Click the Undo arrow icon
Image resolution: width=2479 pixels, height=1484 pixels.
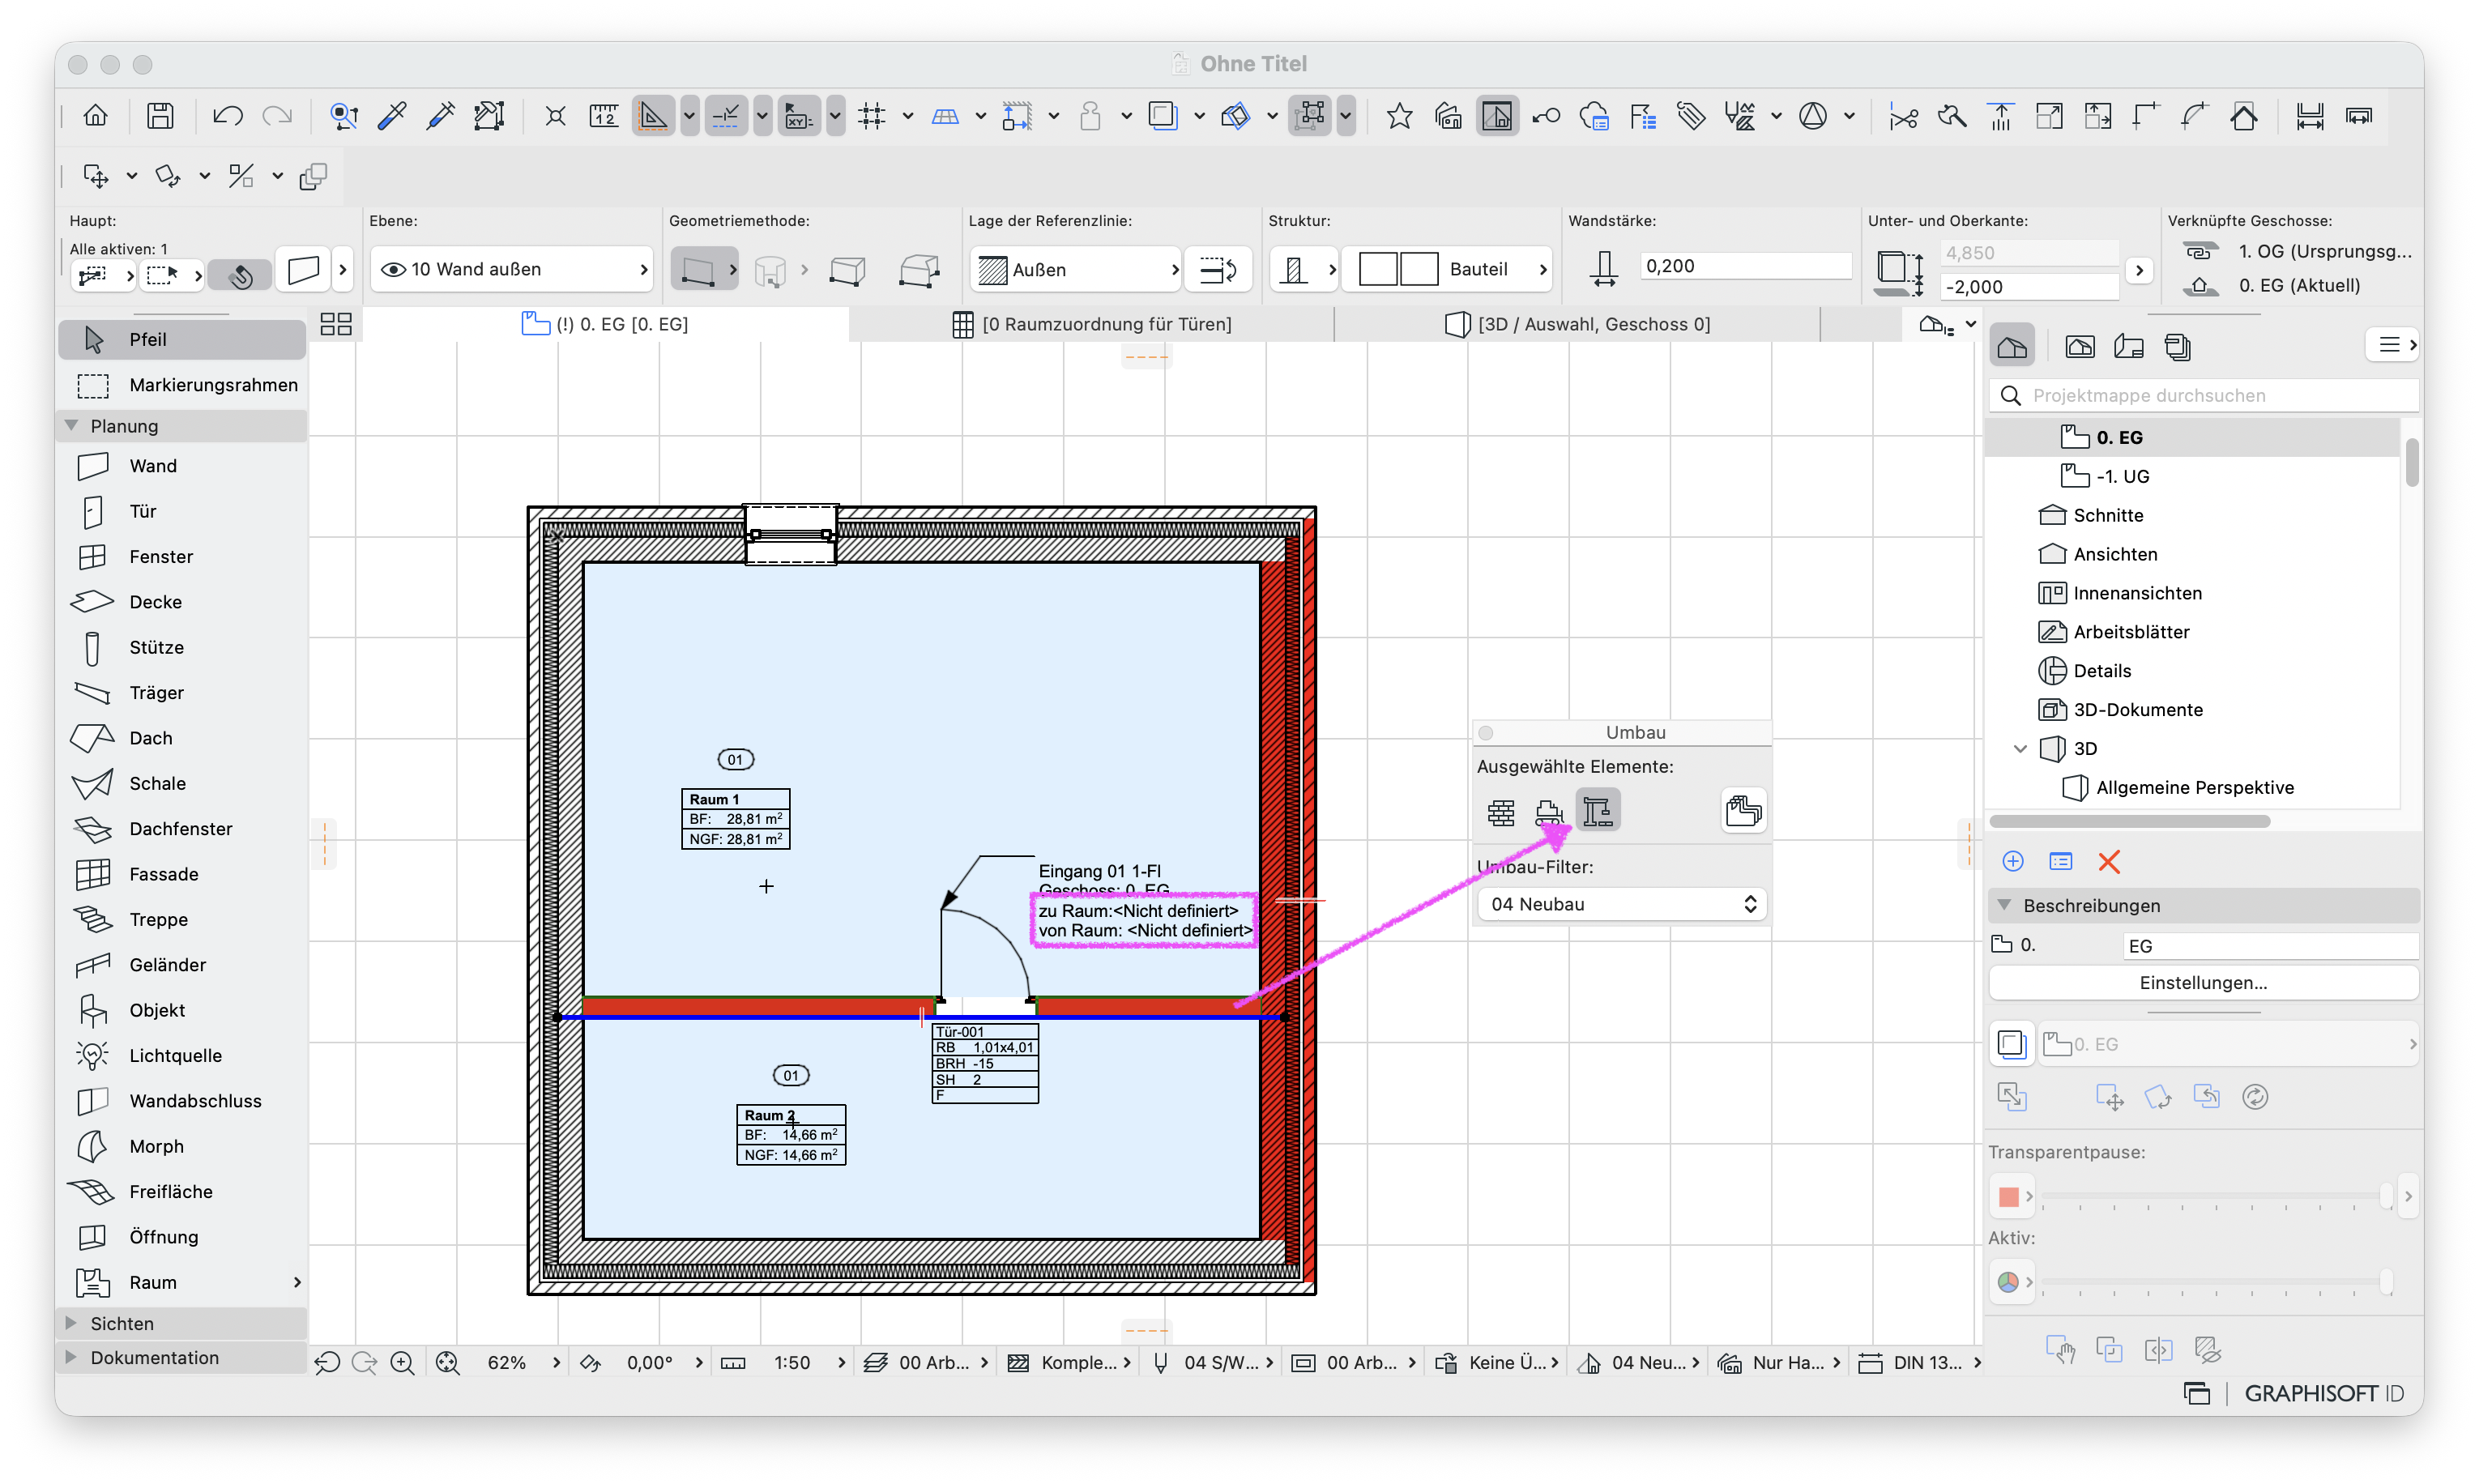pyautogui.click(x=228, y=117)
